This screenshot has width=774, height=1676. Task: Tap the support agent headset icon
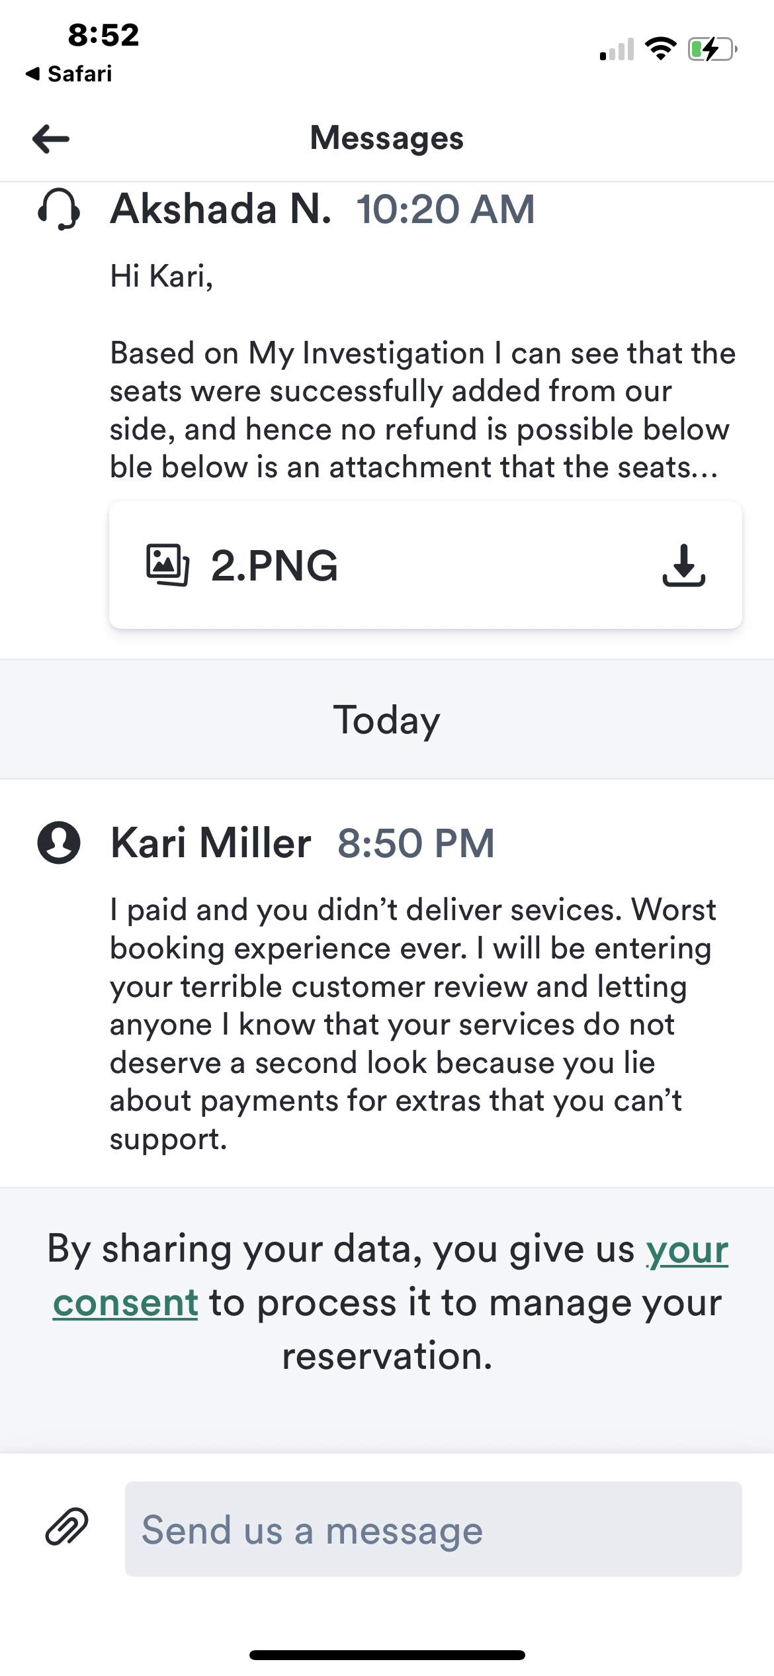point(59,209)
